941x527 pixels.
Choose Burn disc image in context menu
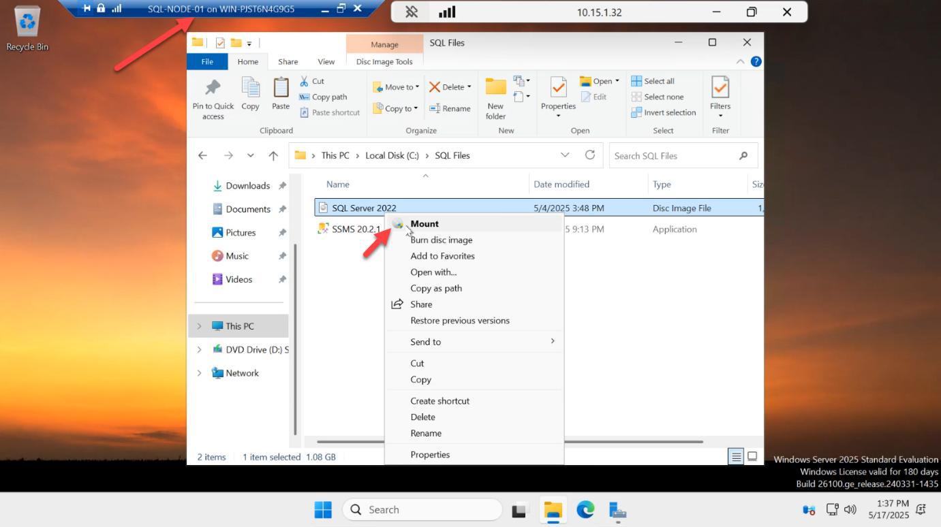point(474,240)
